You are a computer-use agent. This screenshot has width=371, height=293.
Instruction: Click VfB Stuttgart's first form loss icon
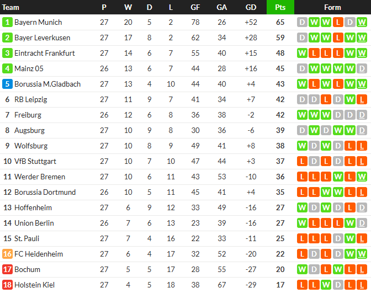coord(302,162)
